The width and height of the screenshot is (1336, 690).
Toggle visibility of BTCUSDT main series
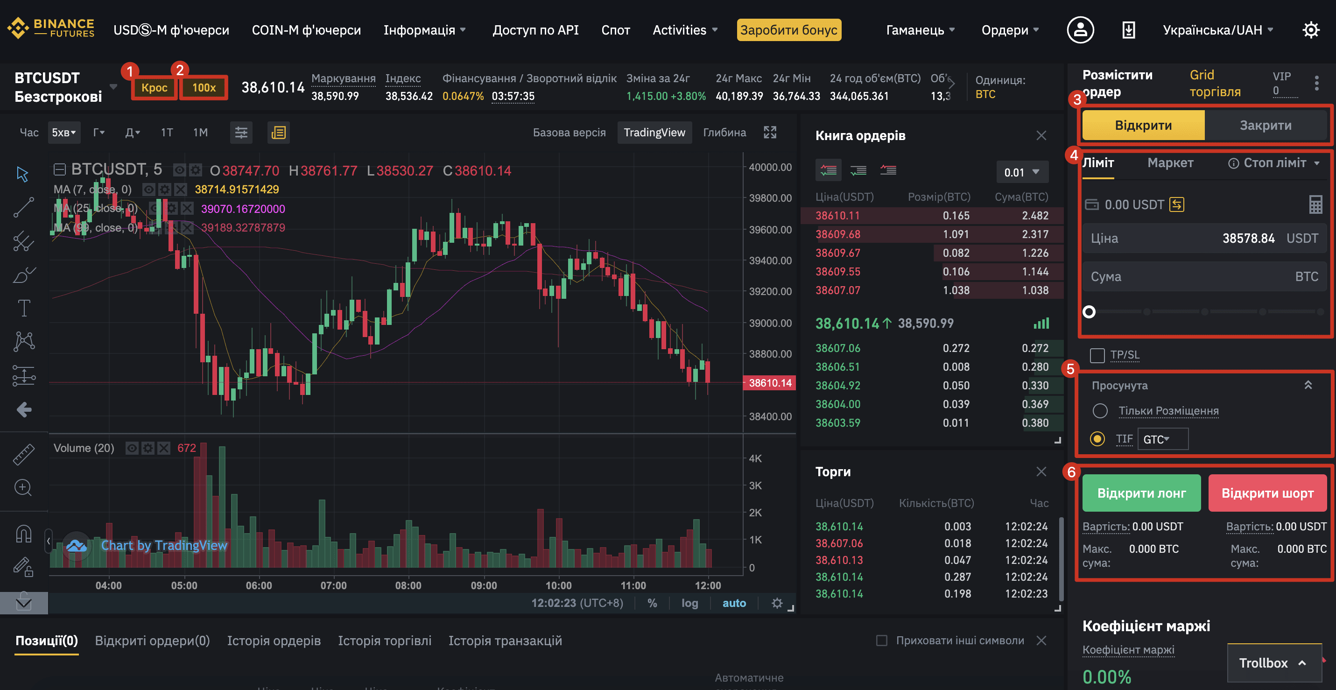(x=179, y=170)
